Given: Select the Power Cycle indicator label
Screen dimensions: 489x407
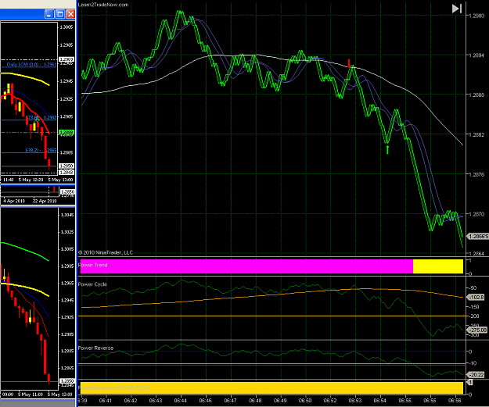Looking at the screenshot, I should click(x=92, y=284).
